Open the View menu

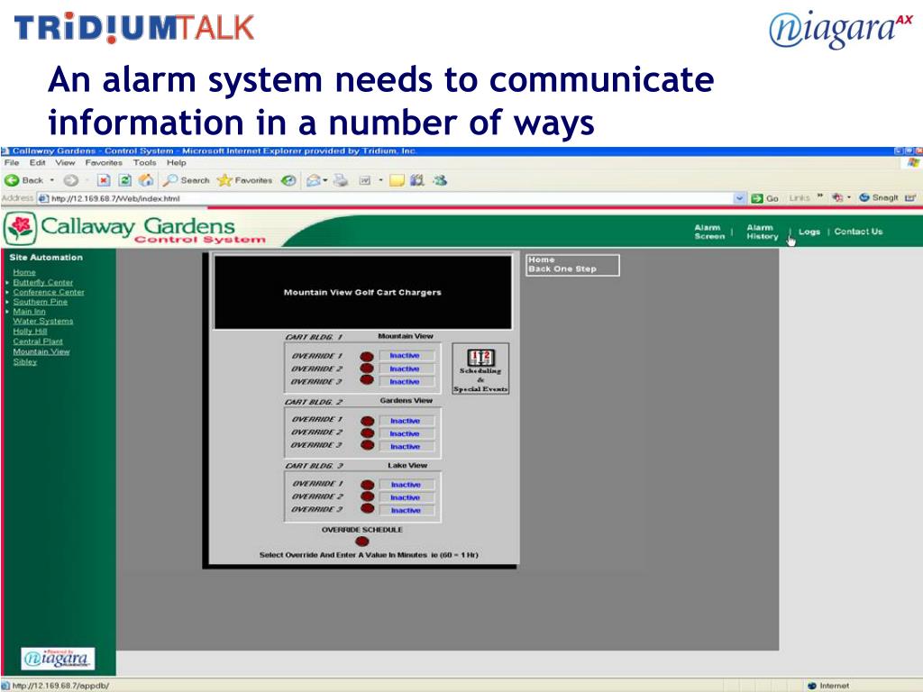(x=65, y=162)
